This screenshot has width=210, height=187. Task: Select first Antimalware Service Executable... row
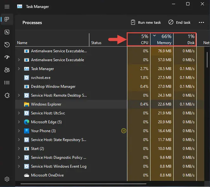[110, 51]
